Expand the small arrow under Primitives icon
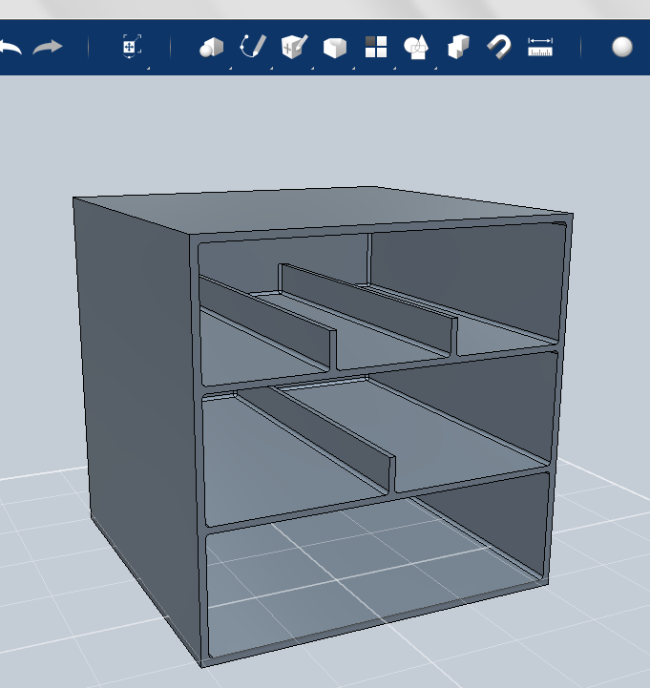The height and width of the screenshot is (688, 650). pos(230,68)
